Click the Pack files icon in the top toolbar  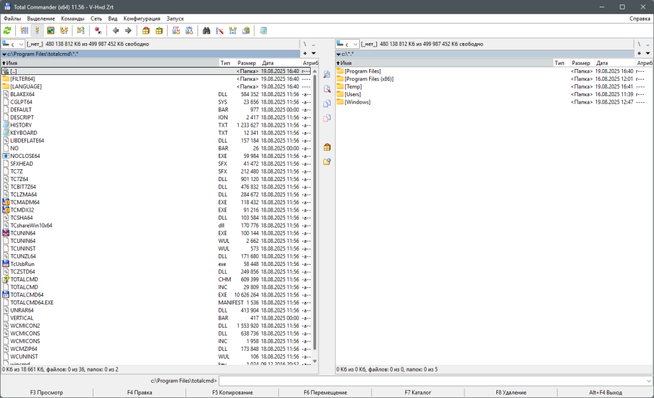coord(146,31)
